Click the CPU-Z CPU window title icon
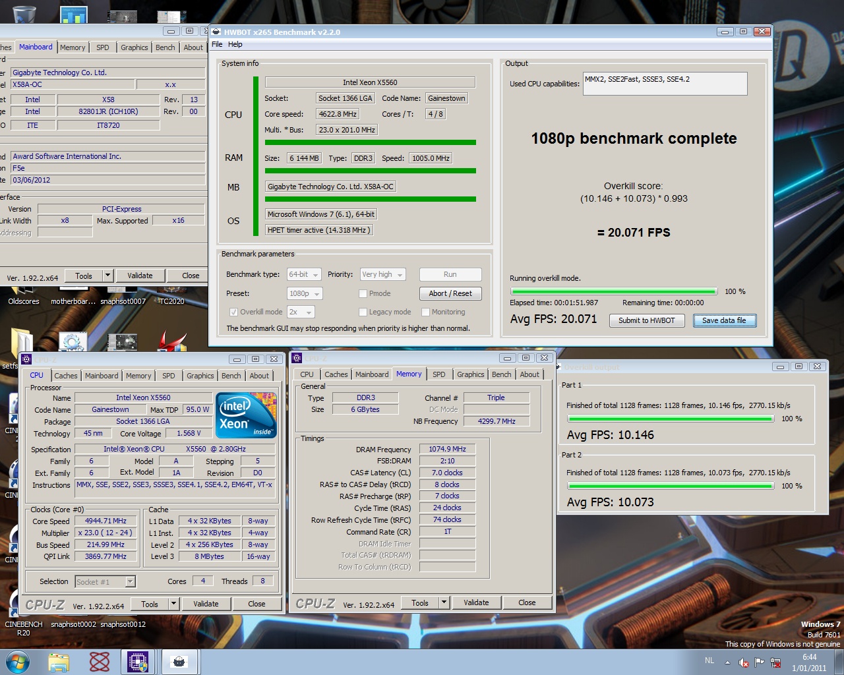 pos(26,359)
